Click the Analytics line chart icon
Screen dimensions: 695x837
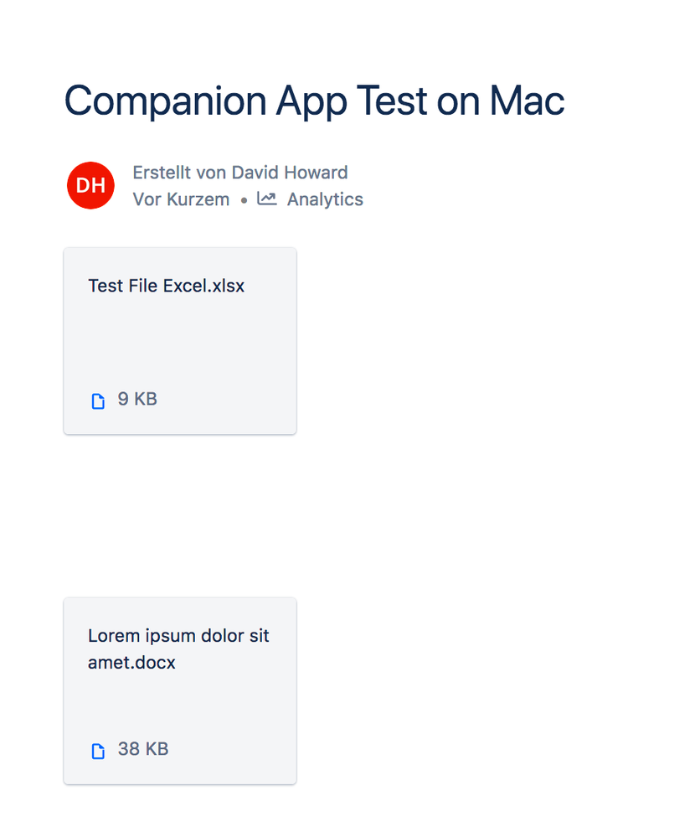(266, 199)
